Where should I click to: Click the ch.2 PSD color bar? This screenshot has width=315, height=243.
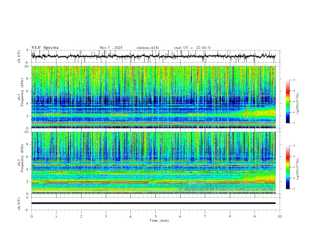(288, 167)
